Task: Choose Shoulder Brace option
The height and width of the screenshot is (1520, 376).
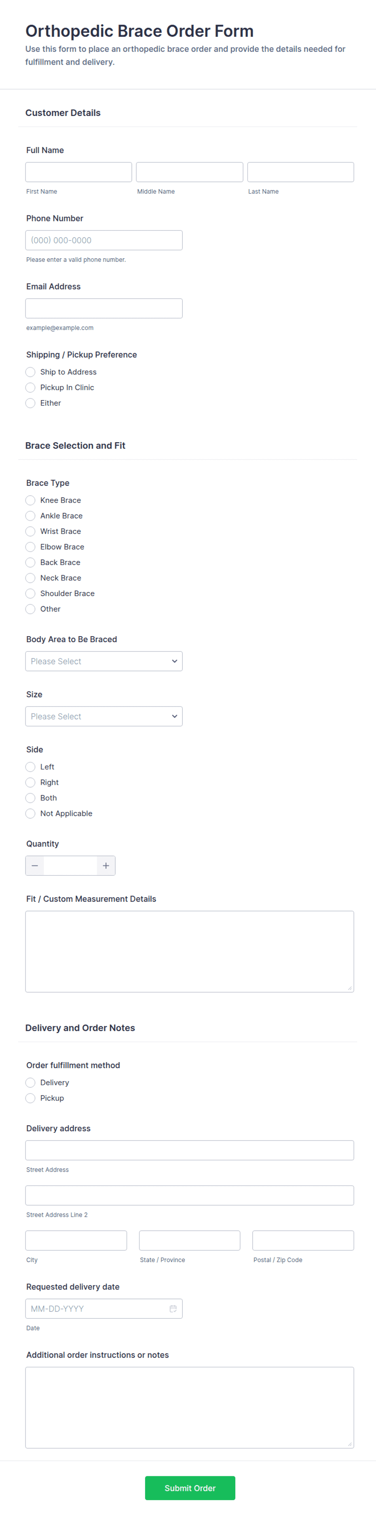Action: [x=31, y=594]
